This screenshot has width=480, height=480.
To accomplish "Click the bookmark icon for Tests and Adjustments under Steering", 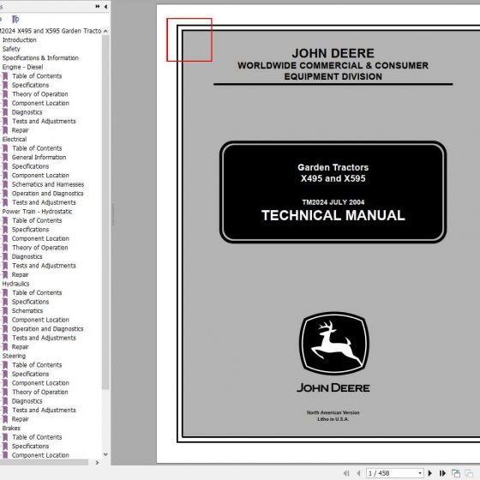I will point(5,411).
